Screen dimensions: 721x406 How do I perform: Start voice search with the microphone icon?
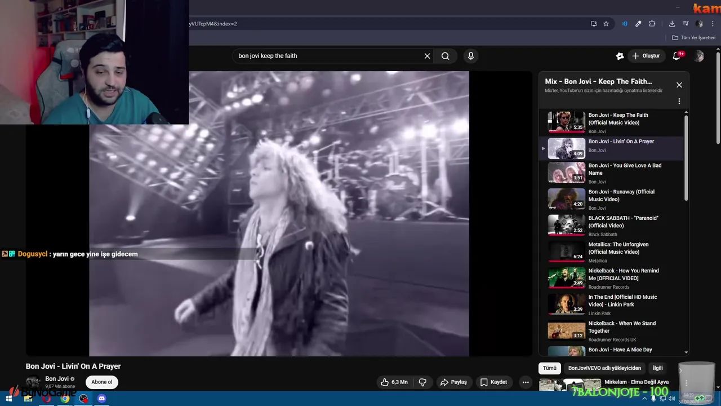pos(471,56)
